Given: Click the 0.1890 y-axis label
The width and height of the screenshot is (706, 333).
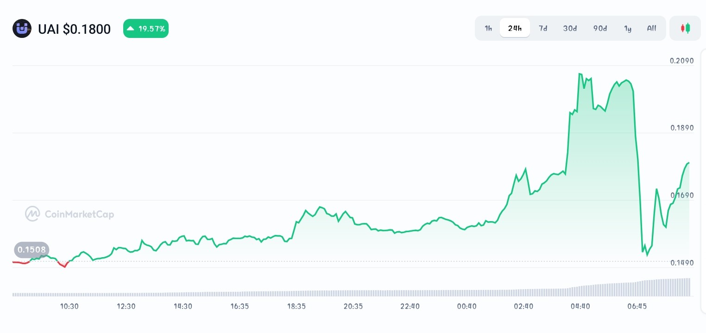Looking at the screenshot, I should tap(682, 128).
